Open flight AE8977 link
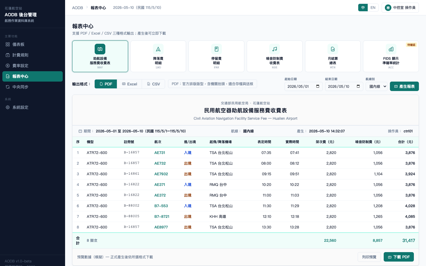This screenshot has width=426, height=266. coord(161,227)
